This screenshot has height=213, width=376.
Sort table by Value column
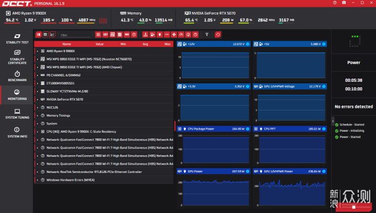[x=100, y=44]
